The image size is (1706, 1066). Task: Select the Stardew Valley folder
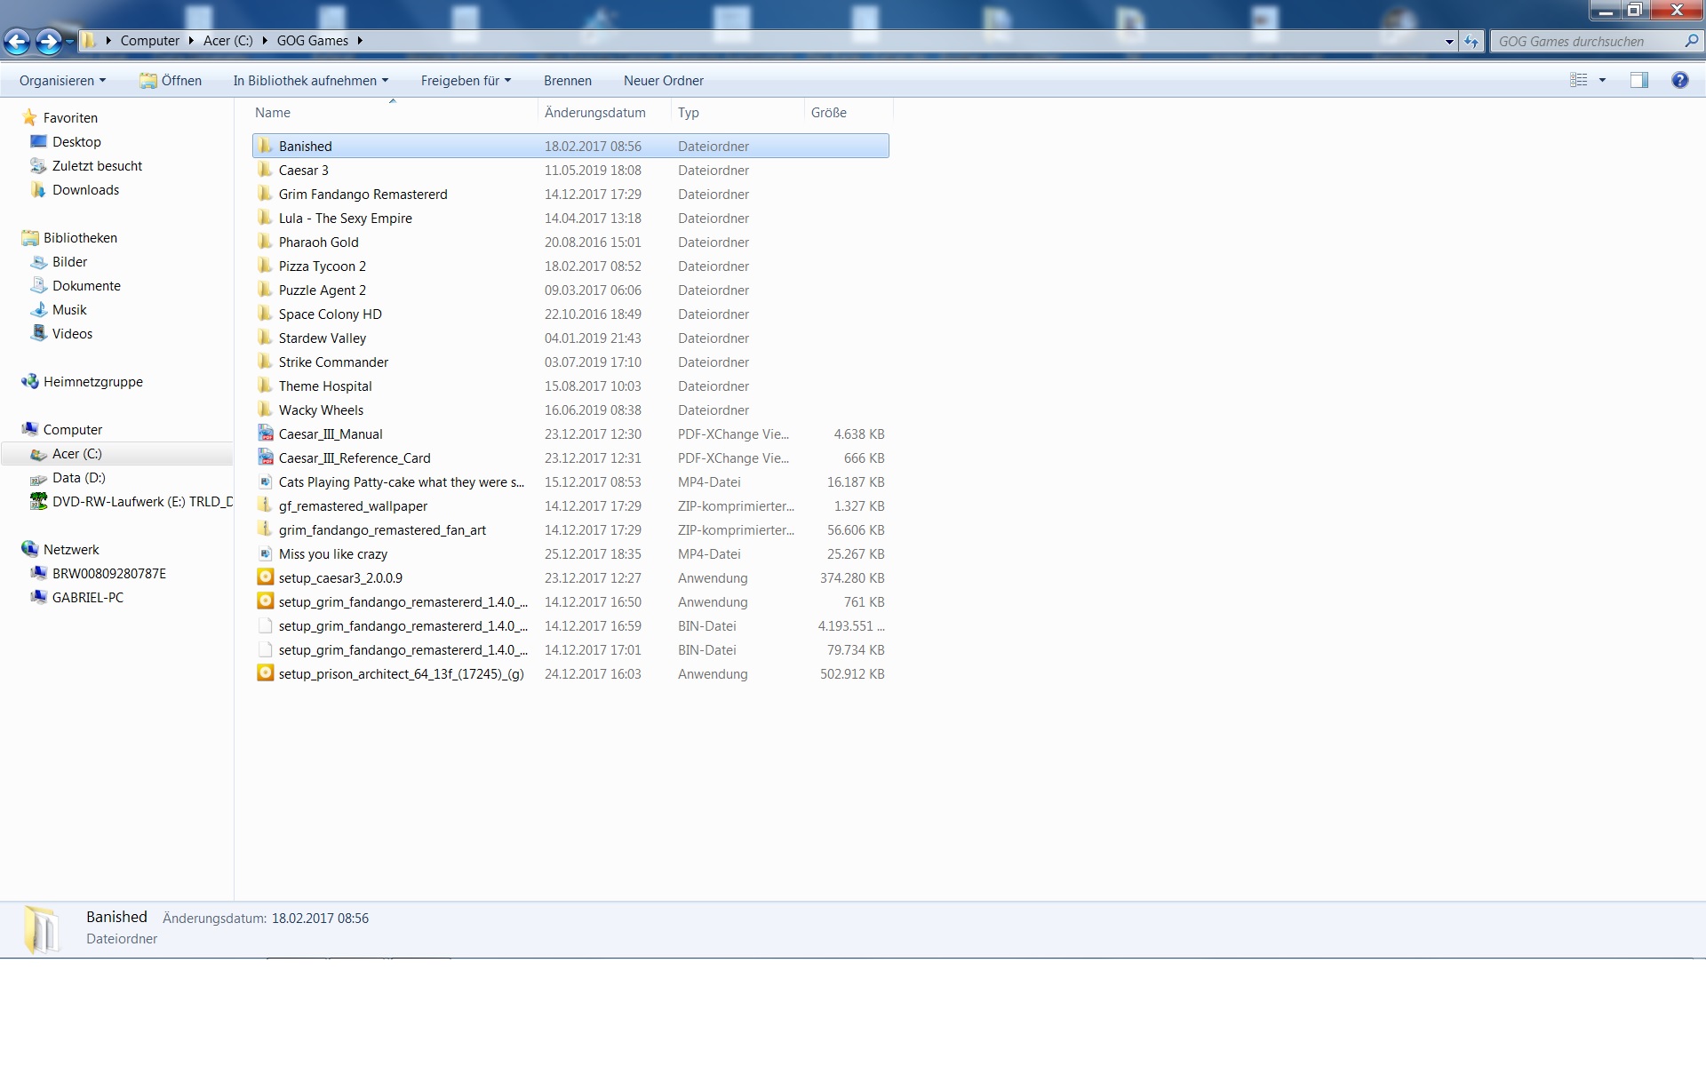(570, 338)
